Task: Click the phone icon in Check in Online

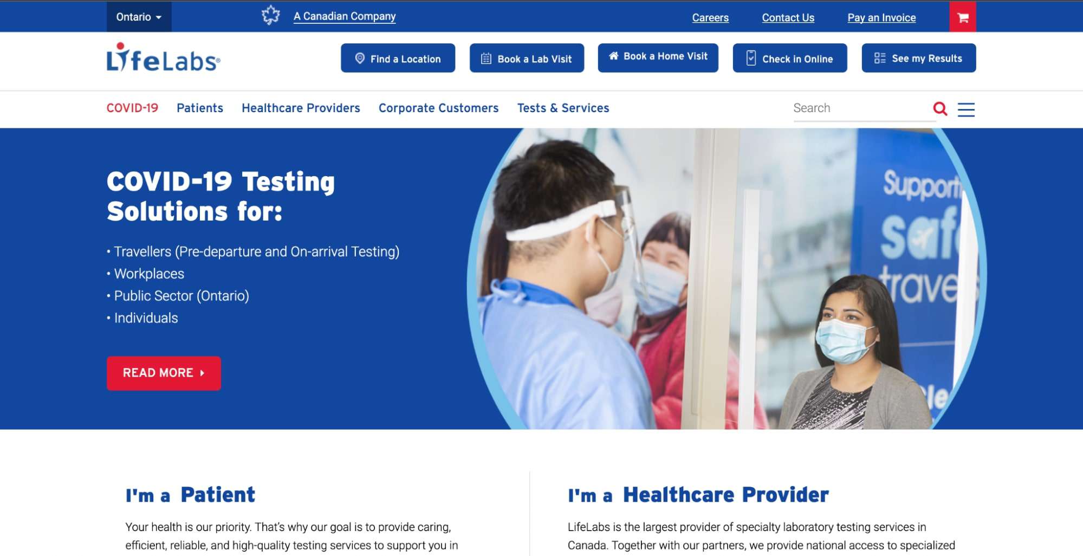Action: tap(751, 58)
